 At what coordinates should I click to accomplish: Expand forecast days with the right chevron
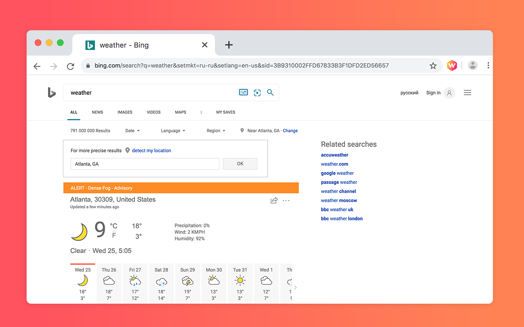tap(295, 287)
